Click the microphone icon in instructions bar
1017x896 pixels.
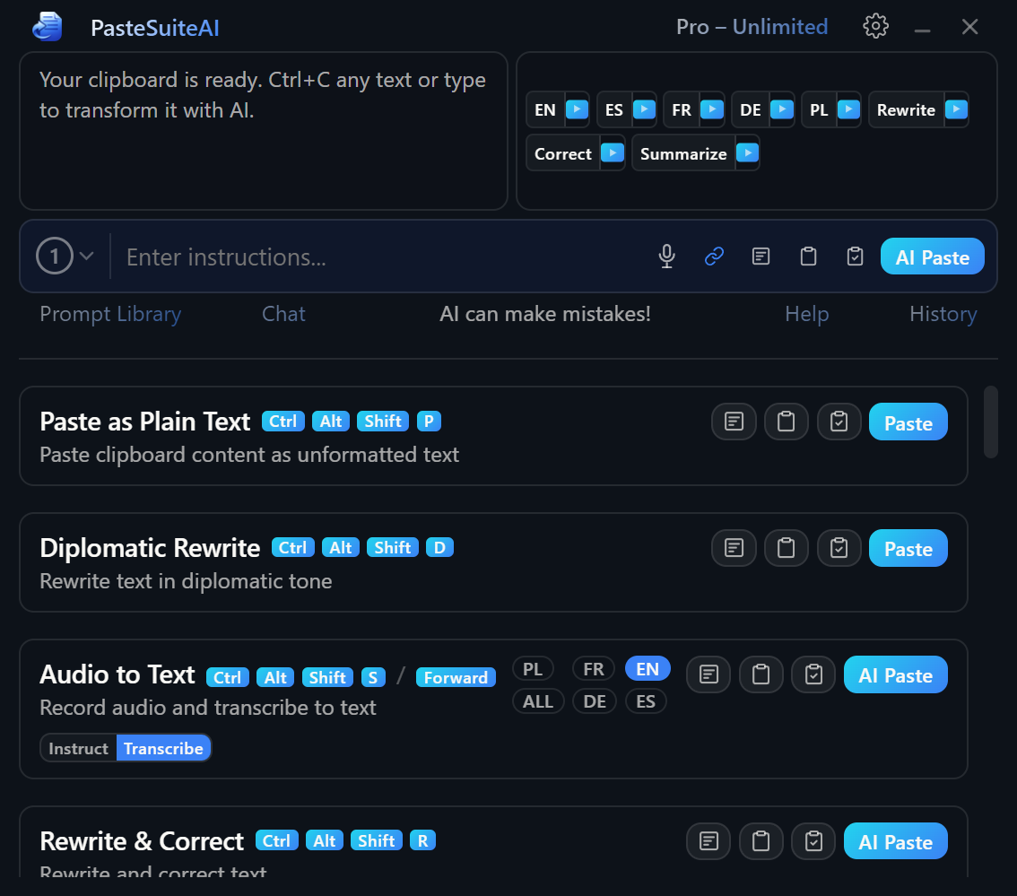(x=666, y=257)
